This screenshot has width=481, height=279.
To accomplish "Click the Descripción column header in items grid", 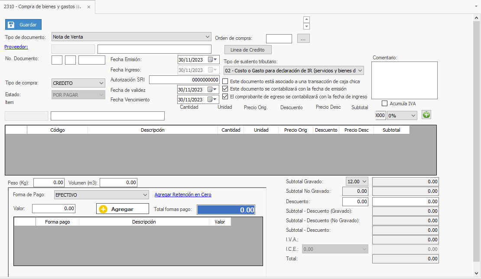I will point(153,130).
